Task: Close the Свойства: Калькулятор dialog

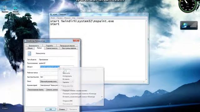Action: [76, 41]
